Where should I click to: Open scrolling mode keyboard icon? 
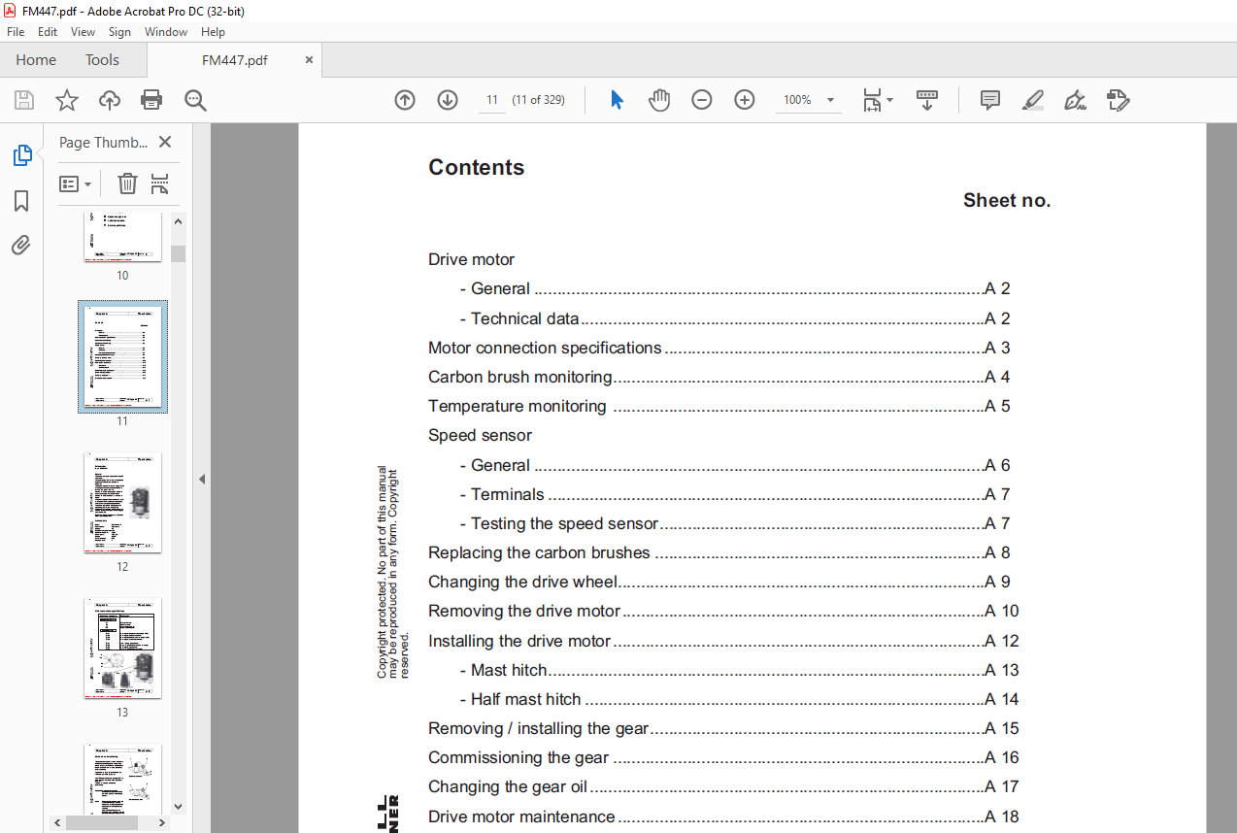(927, 100)
